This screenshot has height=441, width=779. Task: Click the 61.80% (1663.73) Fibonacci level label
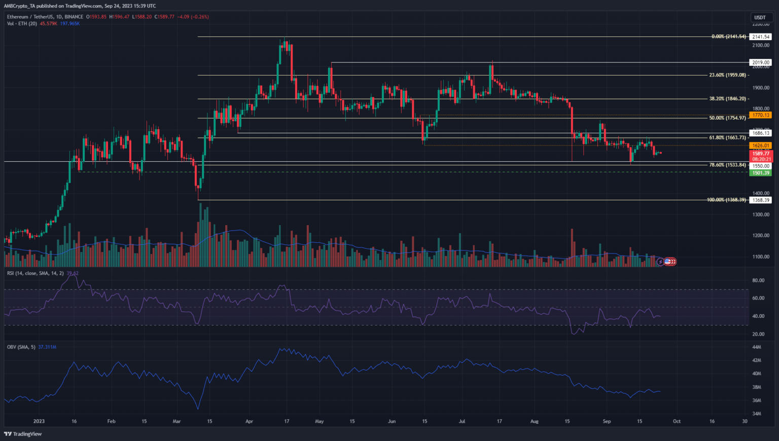point(727,137)
